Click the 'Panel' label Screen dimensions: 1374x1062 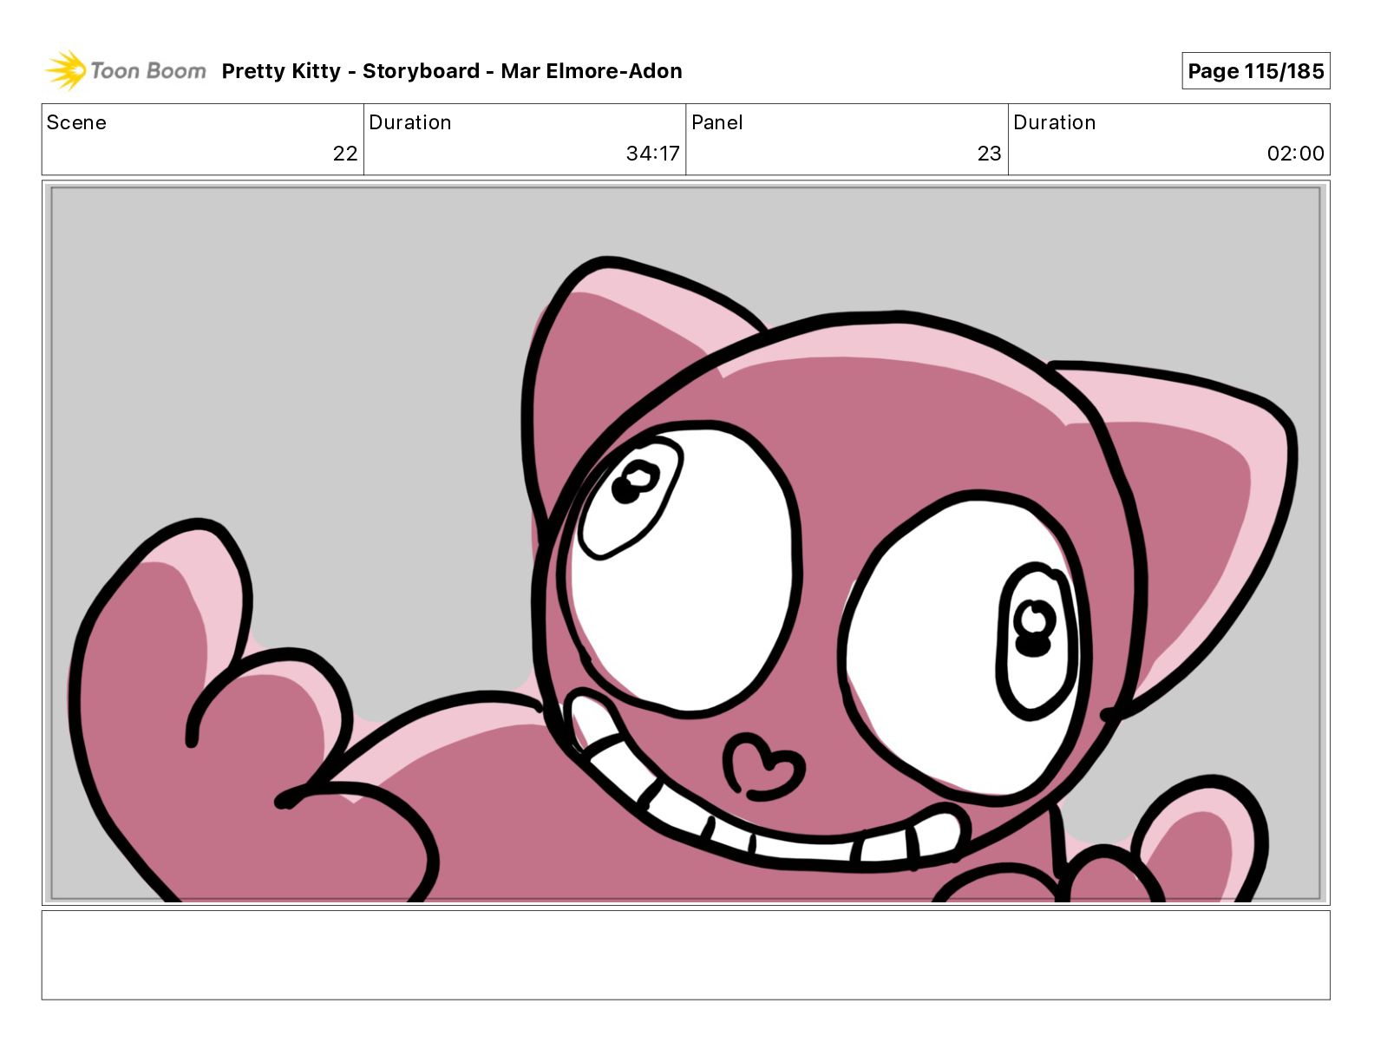point(717,122)
